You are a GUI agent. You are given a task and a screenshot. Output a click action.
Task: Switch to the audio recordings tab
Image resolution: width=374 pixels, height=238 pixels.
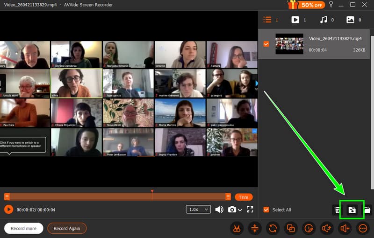(324, 20)
